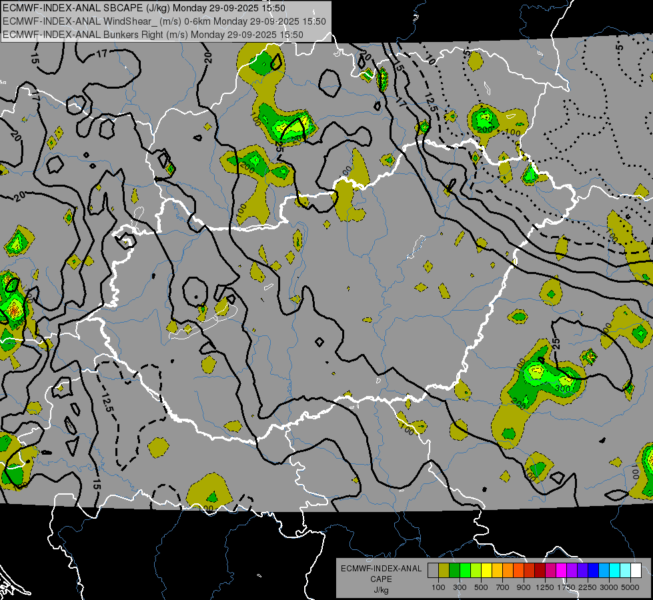Click the J/kg unit label in legend
Image resolution: width=653 pixels, height=600 pixels.
pos(381,590)
